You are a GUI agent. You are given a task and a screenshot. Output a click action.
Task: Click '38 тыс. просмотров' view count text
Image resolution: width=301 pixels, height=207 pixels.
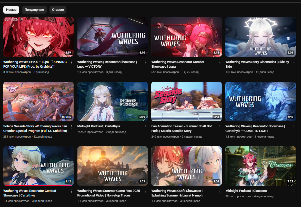pos(238,196)
